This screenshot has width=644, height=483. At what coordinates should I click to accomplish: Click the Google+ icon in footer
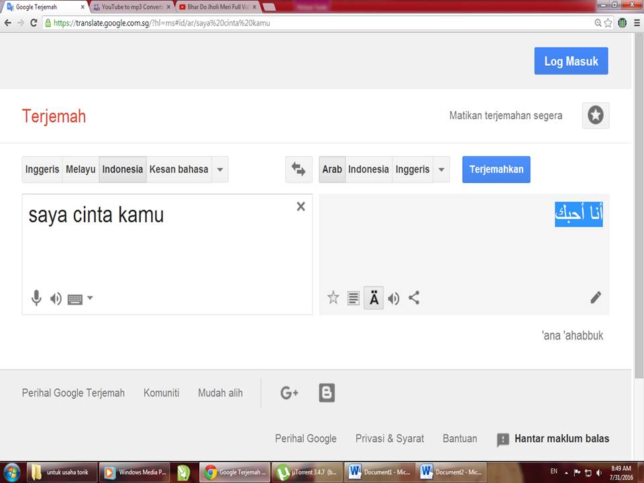pyautogui.click(x=289, y=393)
